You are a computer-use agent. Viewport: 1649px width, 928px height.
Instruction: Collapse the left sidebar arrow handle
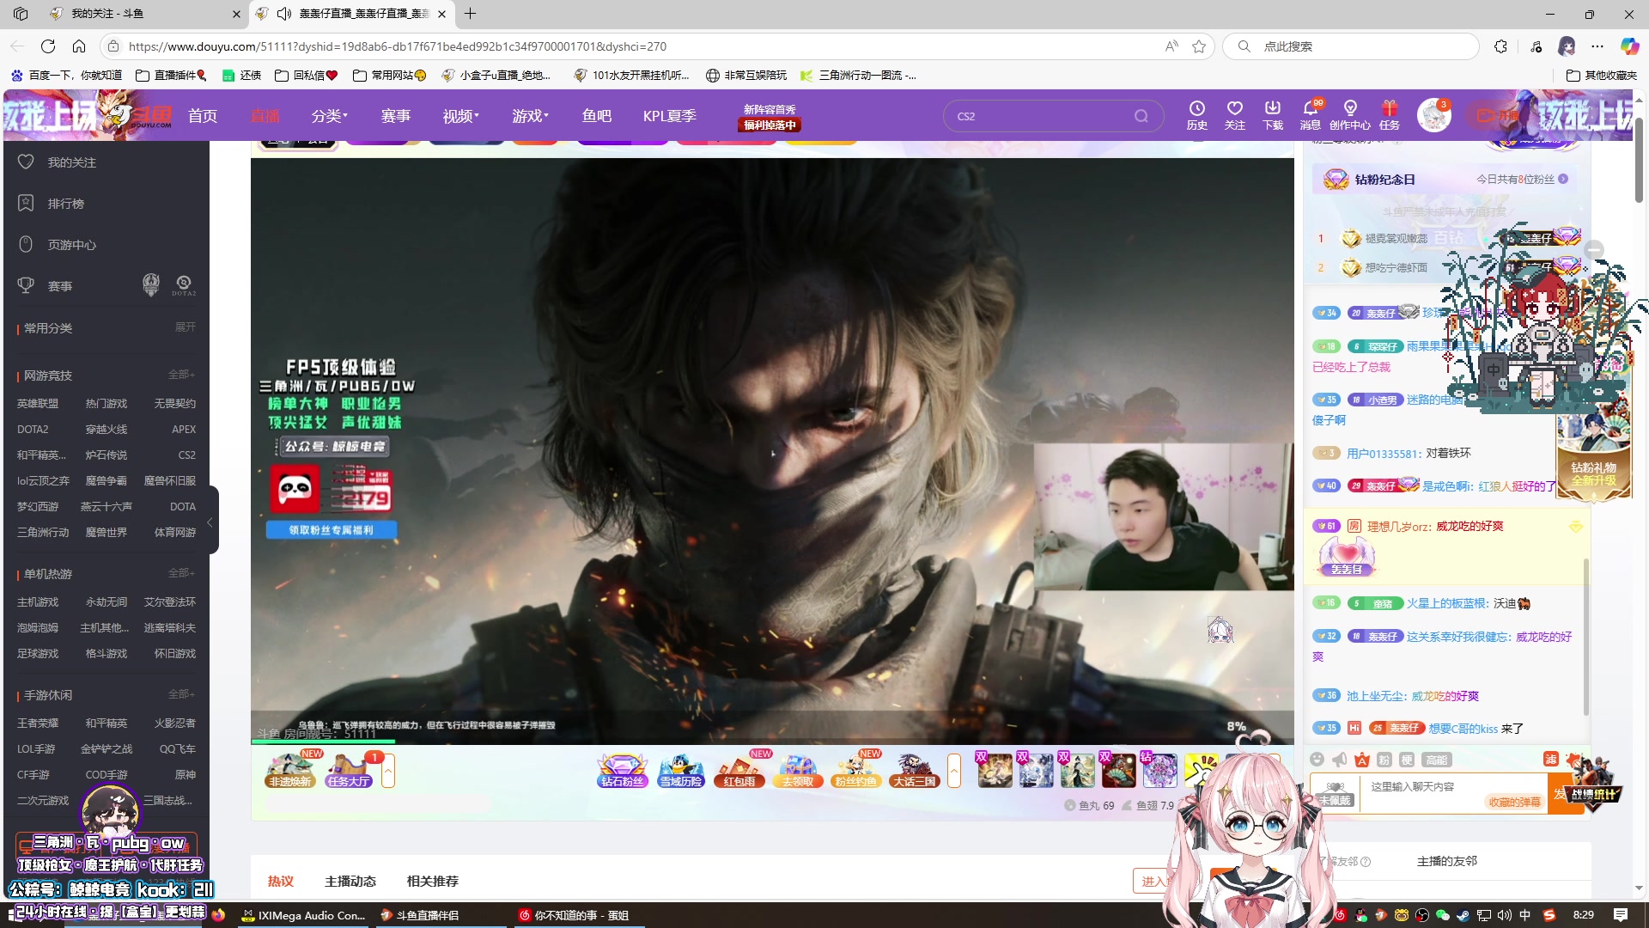[x=210, y=522]
